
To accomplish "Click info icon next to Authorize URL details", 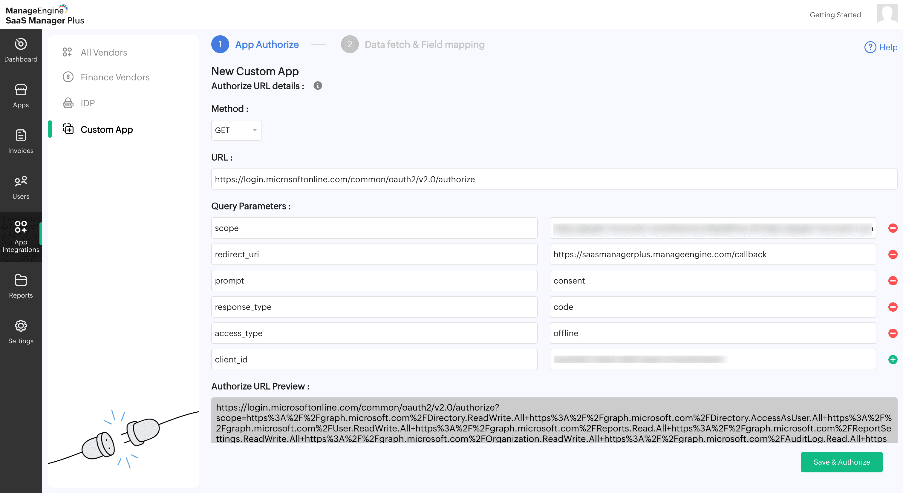I will [x=318, y=86].
